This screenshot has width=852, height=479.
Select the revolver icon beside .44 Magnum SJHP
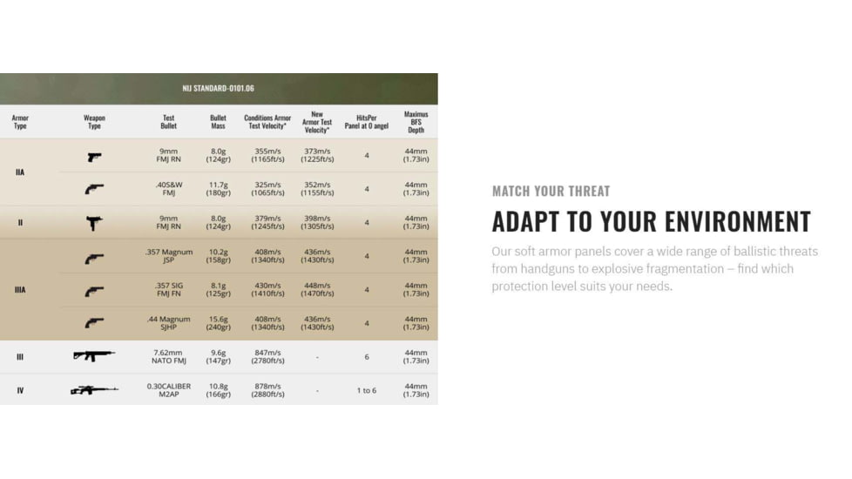click(94, 323)
